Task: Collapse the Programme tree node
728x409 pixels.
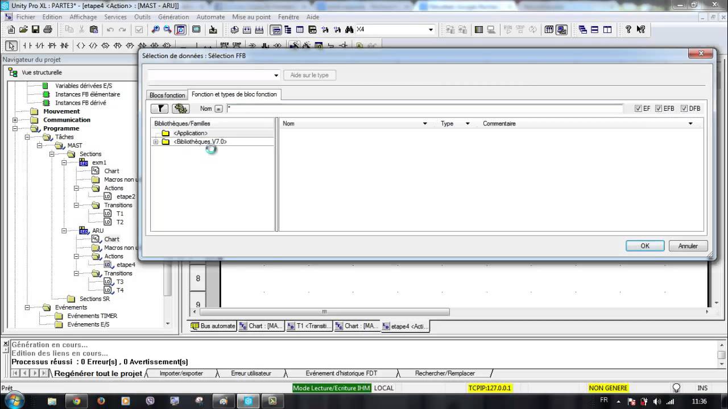Action: [x=15, y=128]
